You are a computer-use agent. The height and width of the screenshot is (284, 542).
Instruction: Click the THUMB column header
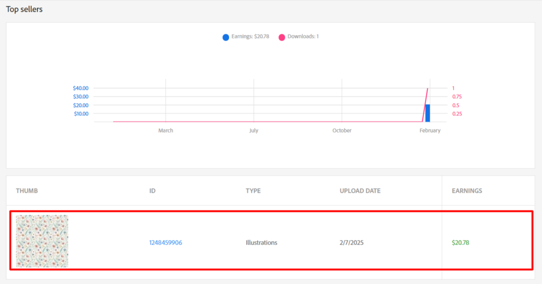27,191
